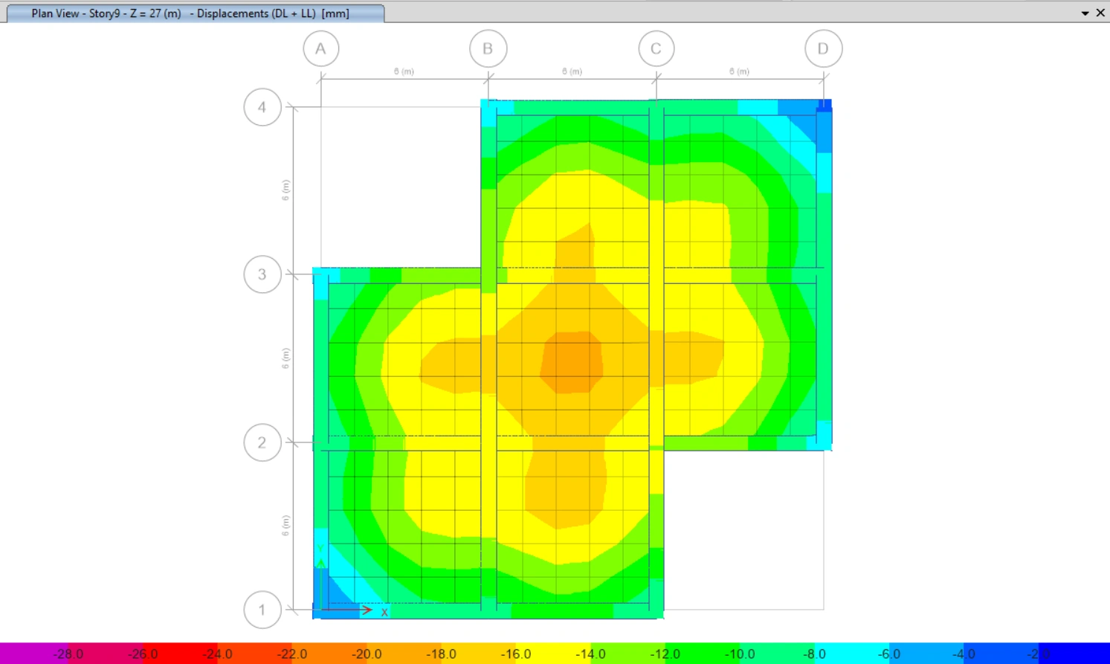
Task: Click the -14.0 legend value
Action: coord(590,654)
